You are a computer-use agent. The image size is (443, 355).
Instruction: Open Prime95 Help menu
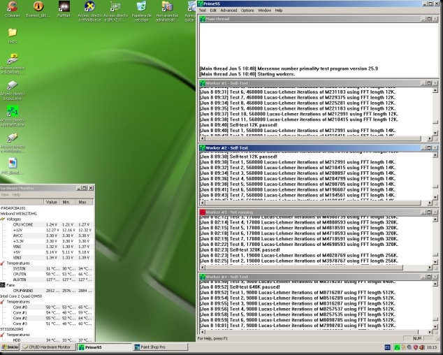tap(279, 10)
